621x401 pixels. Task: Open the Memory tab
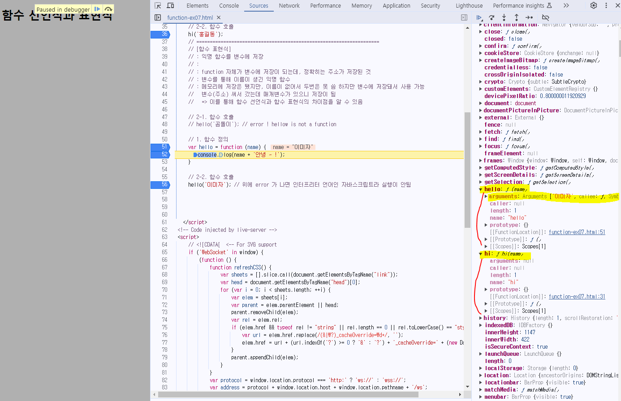coord(362,6)
